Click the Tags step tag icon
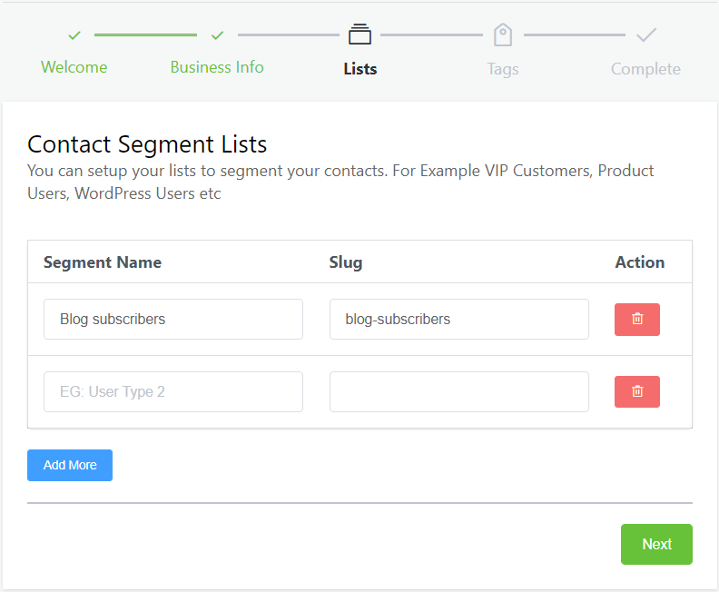 (503, 35)
